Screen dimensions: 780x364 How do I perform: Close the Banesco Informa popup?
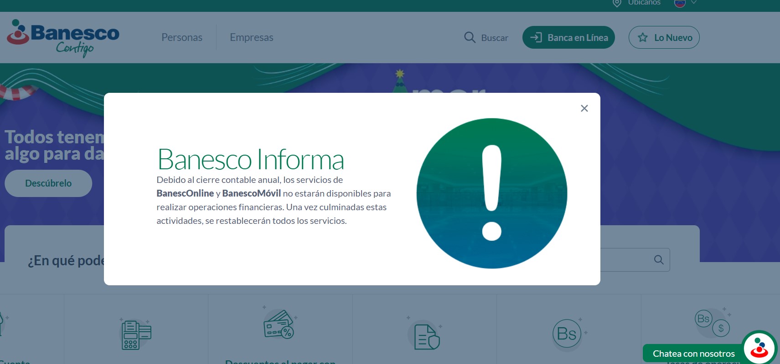(584, 108)
